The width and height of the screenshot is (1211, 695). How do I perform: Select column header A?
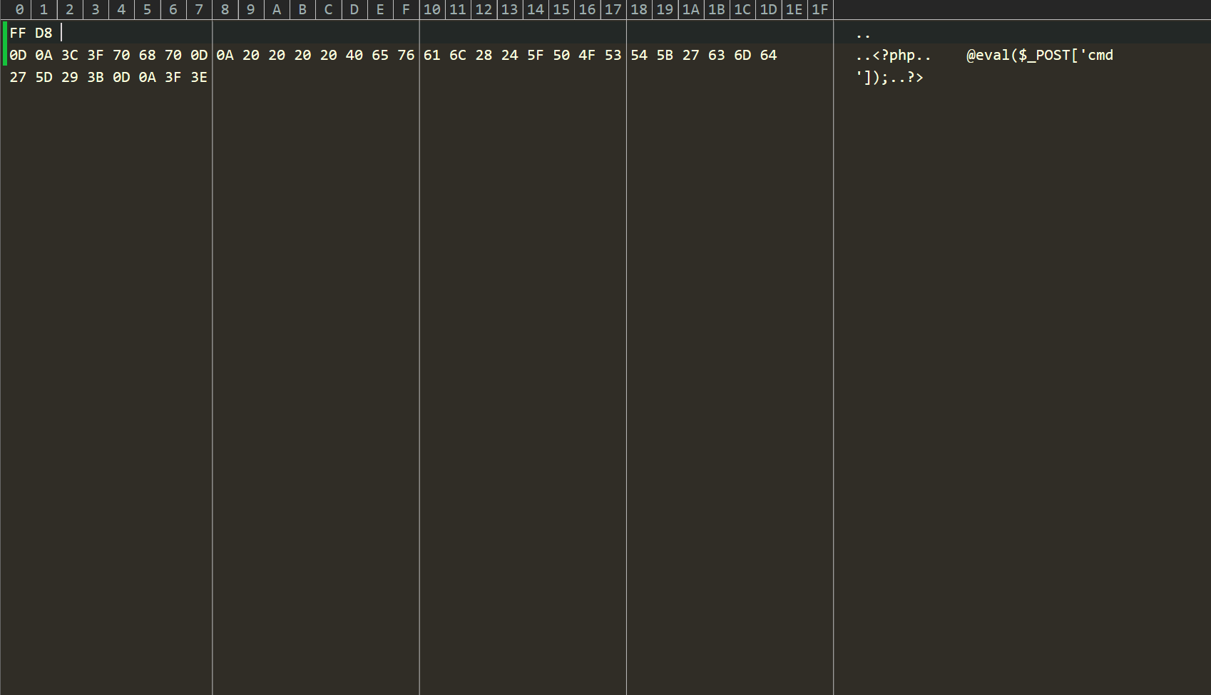click(277, 9)
